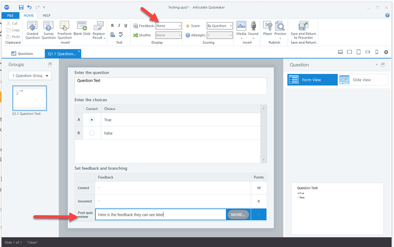Mark False as the correct answer
Screen dimensions: 394x247
[x=92, y=133]
